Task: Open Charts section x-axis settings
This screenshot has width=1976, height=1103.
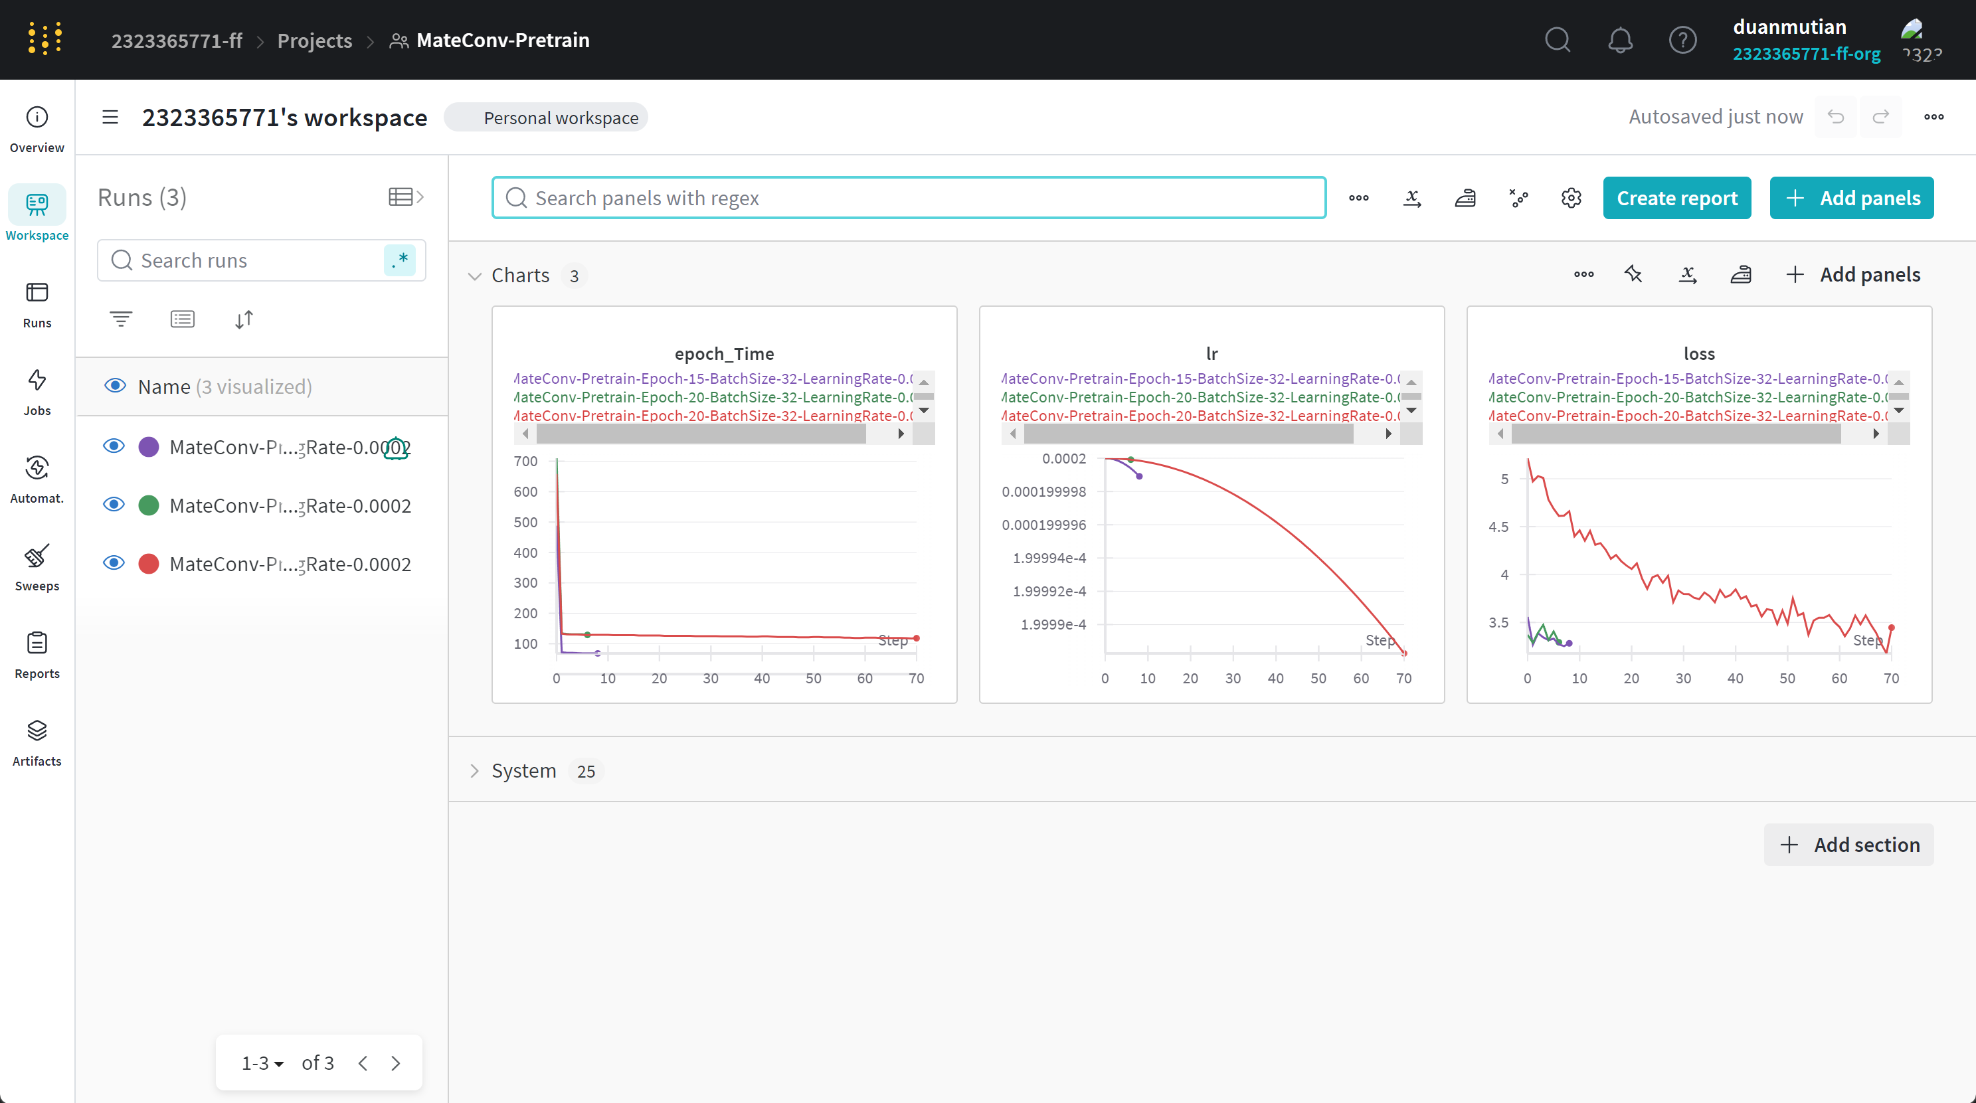Action: point(1688,275)
